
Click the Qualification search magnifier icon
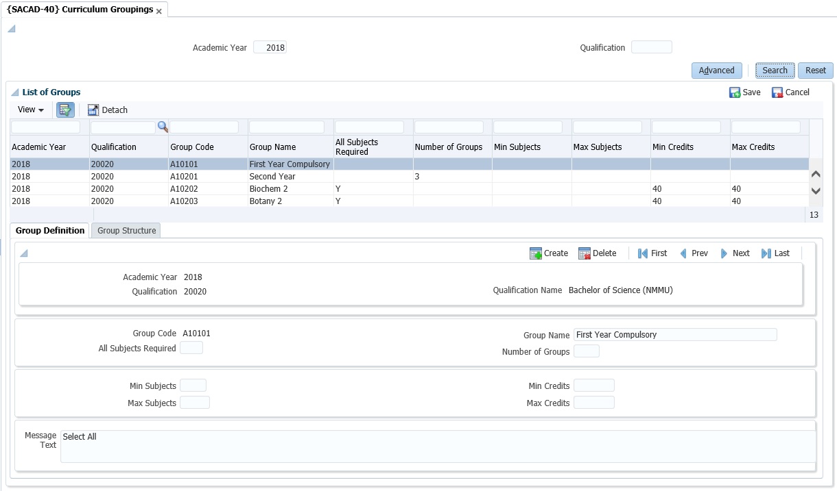[x=163, y=126]
